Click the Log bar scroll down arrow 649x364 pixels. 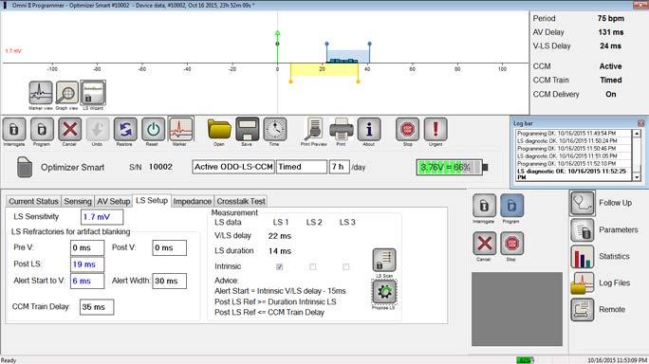click(x=637, y=177)
